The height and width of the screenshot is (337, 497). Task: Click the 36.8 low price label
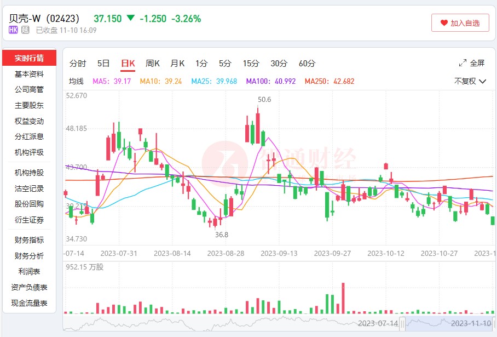[222, 235]
